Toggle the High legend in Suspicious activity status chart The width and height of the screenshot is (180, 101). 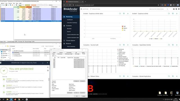coord(124,26)
